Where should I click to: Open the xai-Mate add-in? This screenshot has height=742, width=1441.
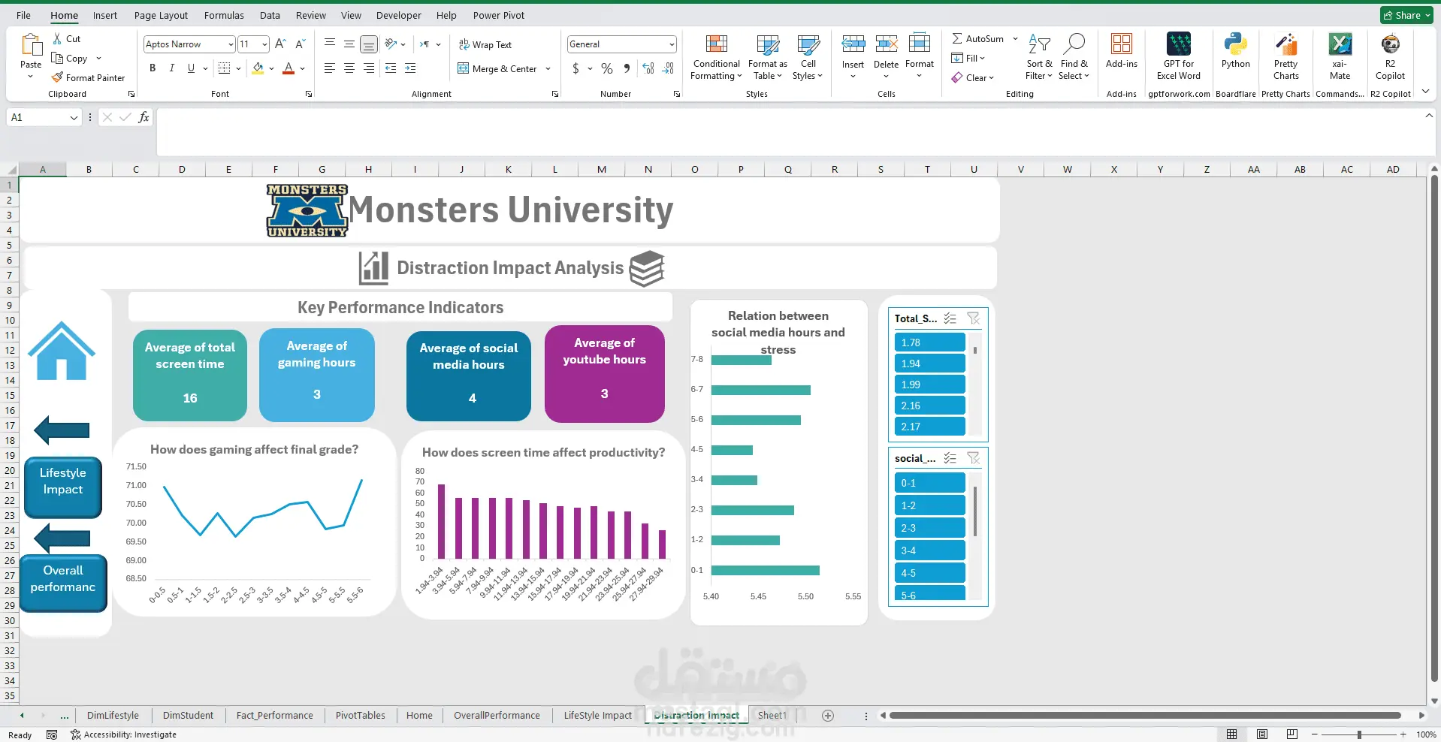tap(1340, 57)
